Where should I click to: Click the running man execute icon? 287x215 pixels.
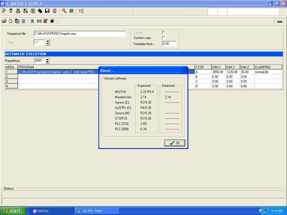[x=33, y=21]
